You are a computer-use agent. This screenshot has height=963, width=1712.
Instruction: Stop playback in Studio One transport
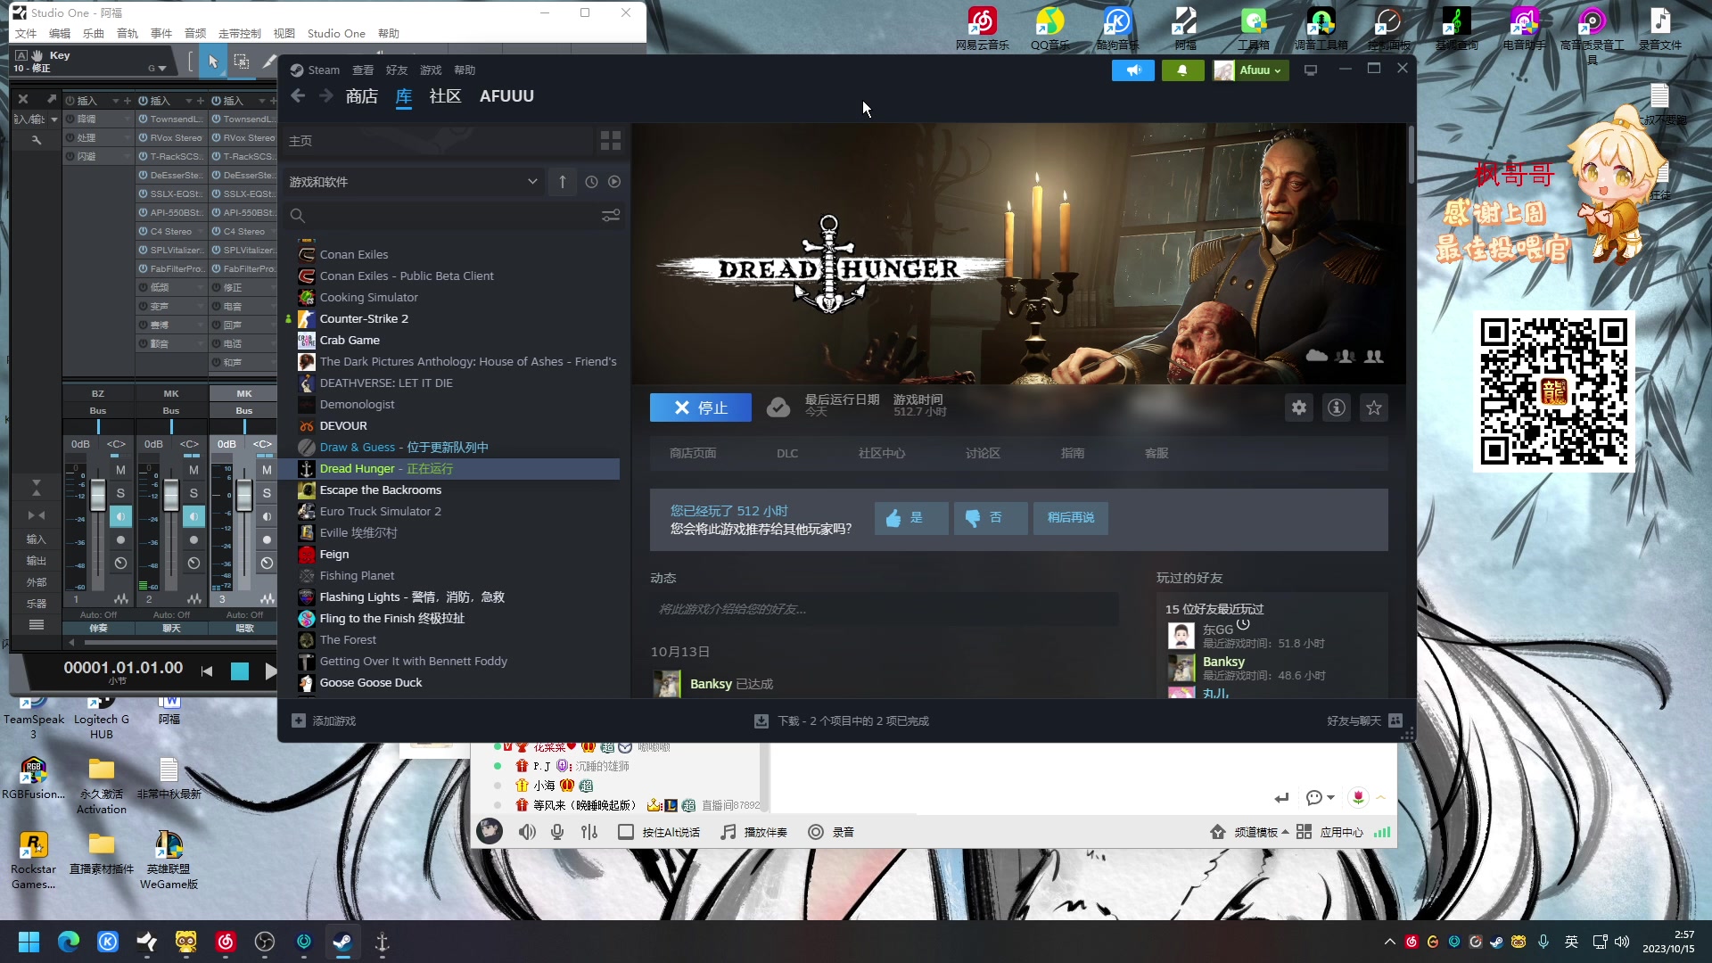pyautogui.click(x=240, y=671)
